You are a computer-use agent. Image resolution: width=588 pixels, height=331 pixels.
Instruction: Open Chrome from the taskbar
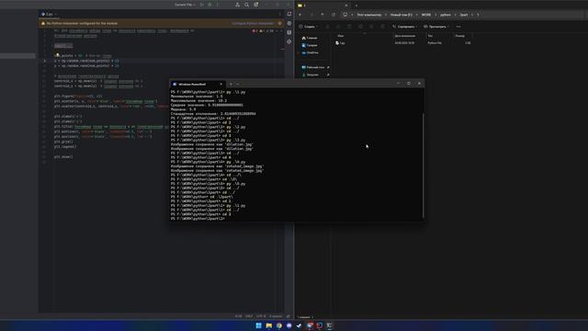pos(279,325)
